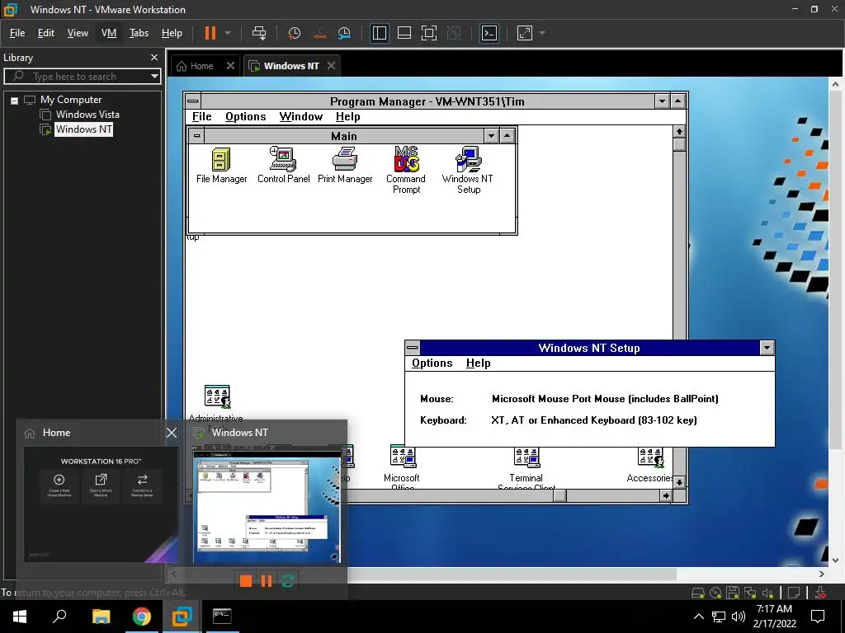This screenshot has height=633, width=845.
Task: Open the MS-DOS Command Prompt icon
Action: click(x=406, y=170)
